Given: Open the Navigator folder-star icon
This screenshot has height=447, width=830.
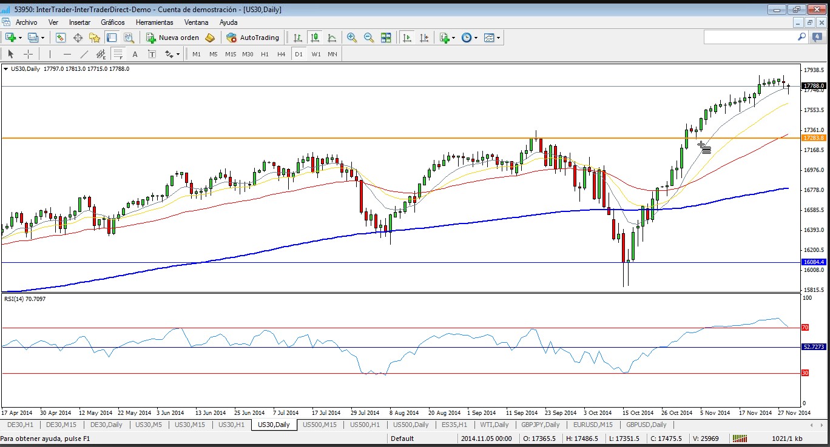Looking at the screenshot, I should [95, 38].
